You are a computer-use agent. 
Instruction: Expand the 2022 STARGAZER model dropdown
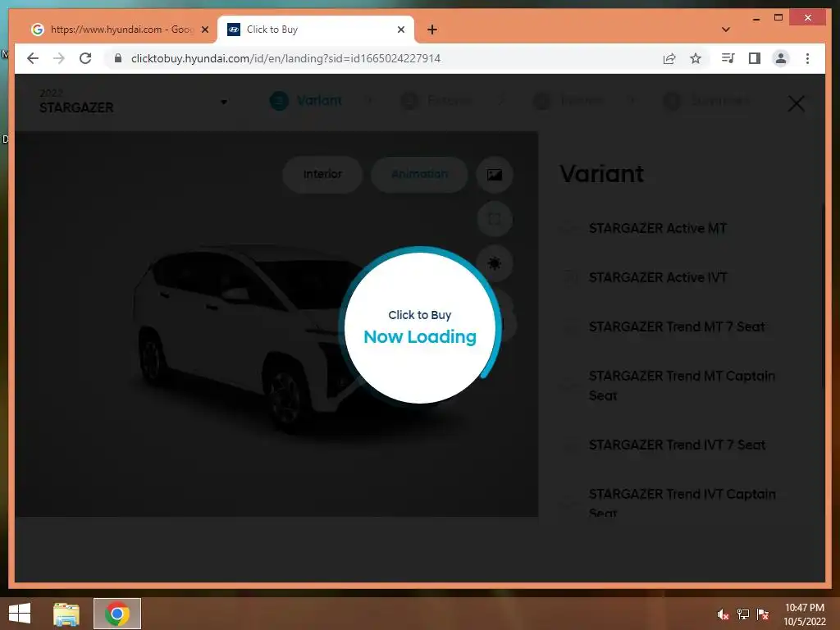coord(224,102)
